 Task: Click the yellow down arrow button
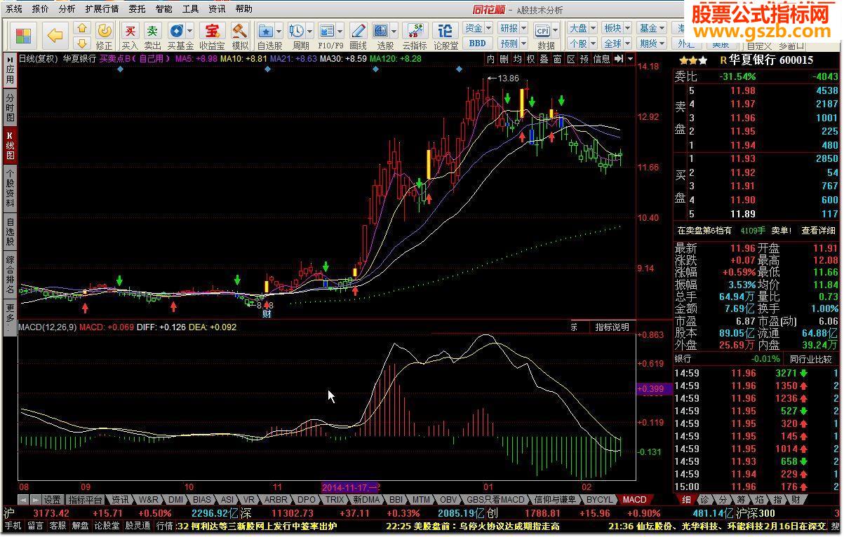click(81, 43)
